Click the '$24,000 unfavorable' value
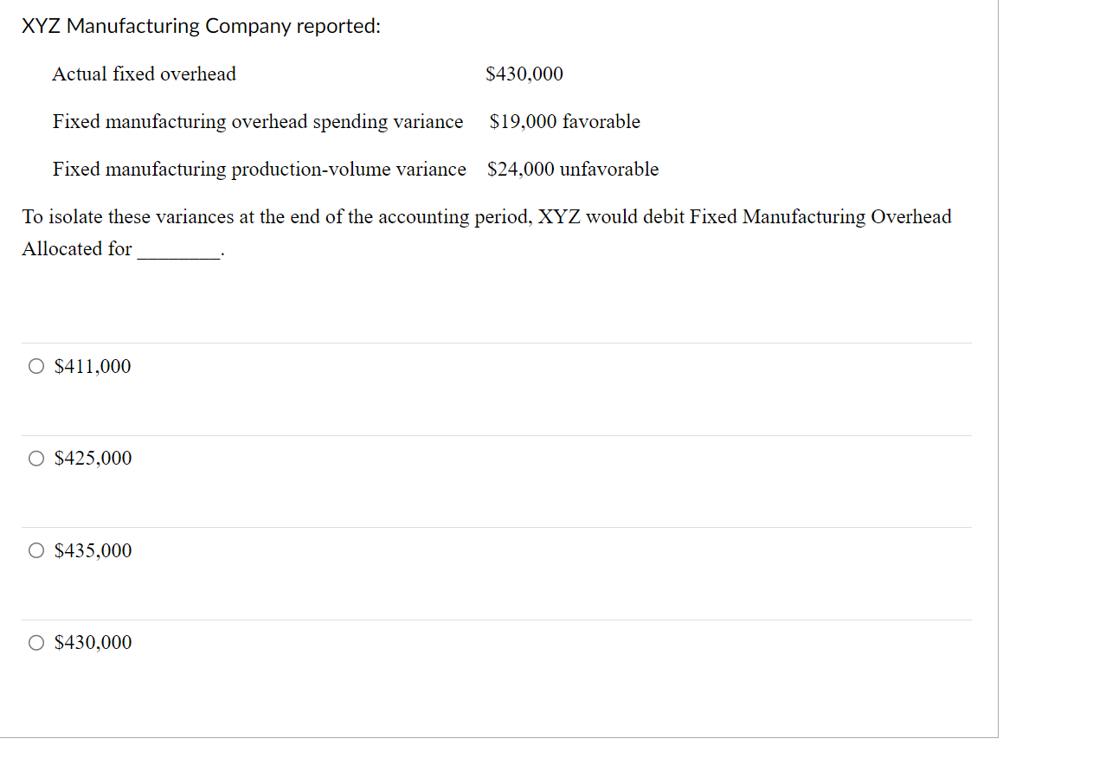The image size is (1119, 758). 572,169
